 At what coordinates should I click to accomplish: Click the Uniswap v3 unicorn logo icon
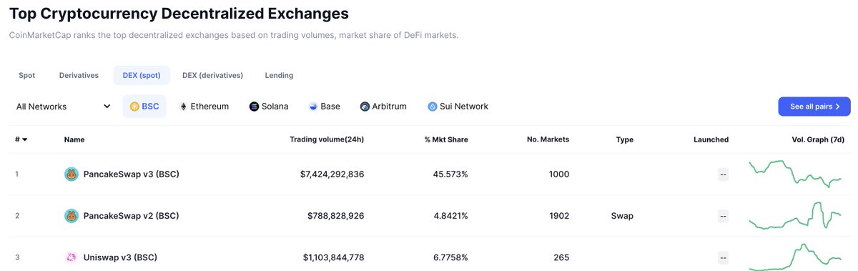click(x=71, y=257)
